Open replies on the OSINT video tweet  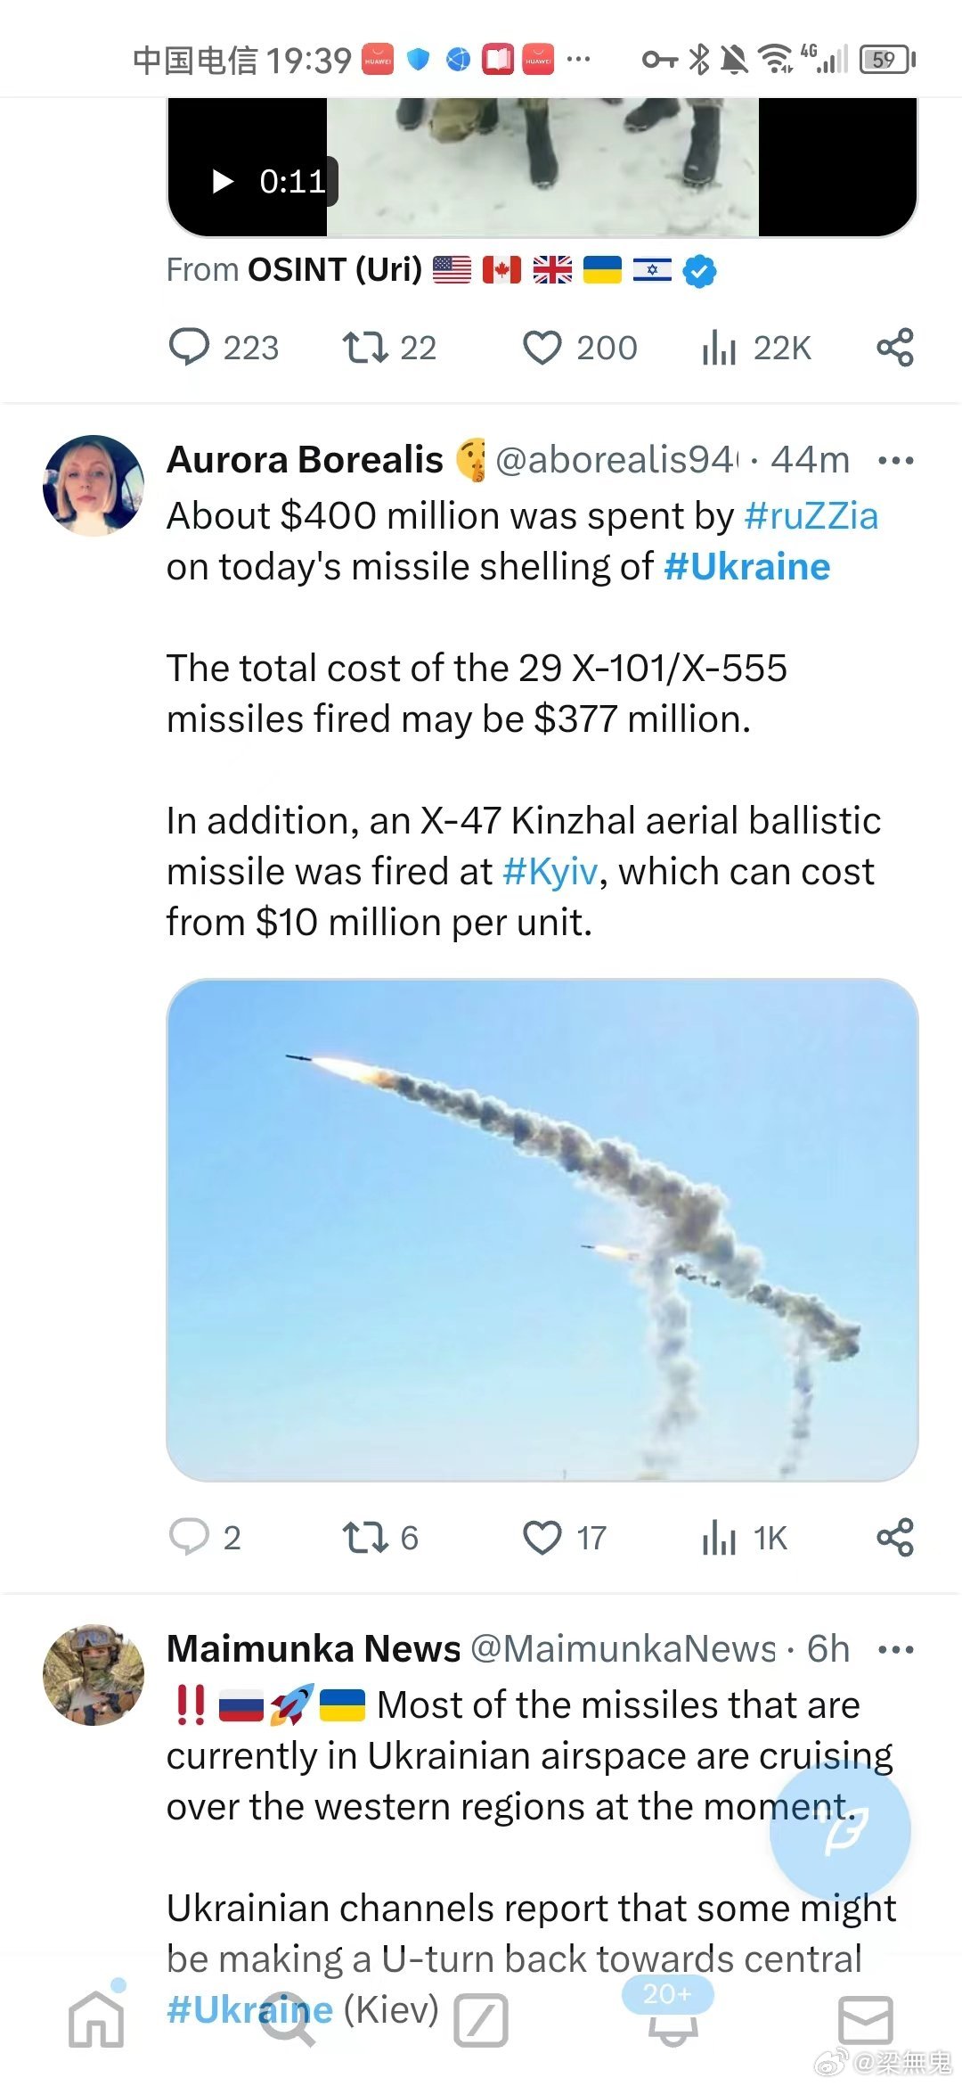189,348
